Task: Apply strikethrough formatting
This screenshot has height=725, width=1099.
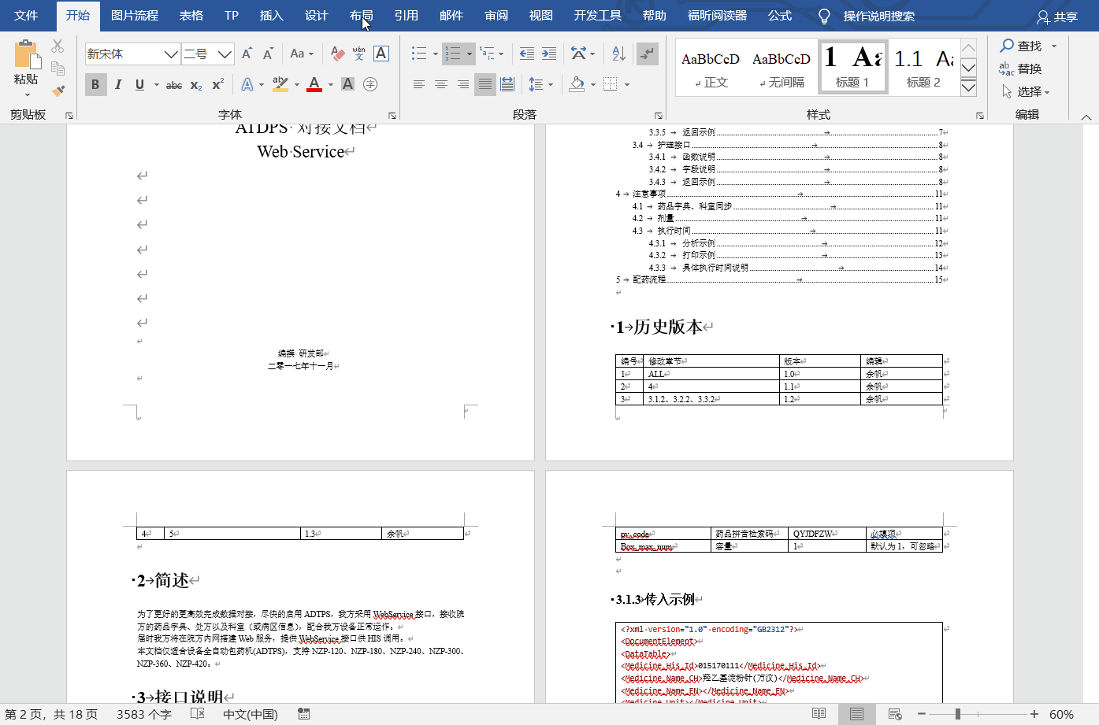Action: pos(174,84)
